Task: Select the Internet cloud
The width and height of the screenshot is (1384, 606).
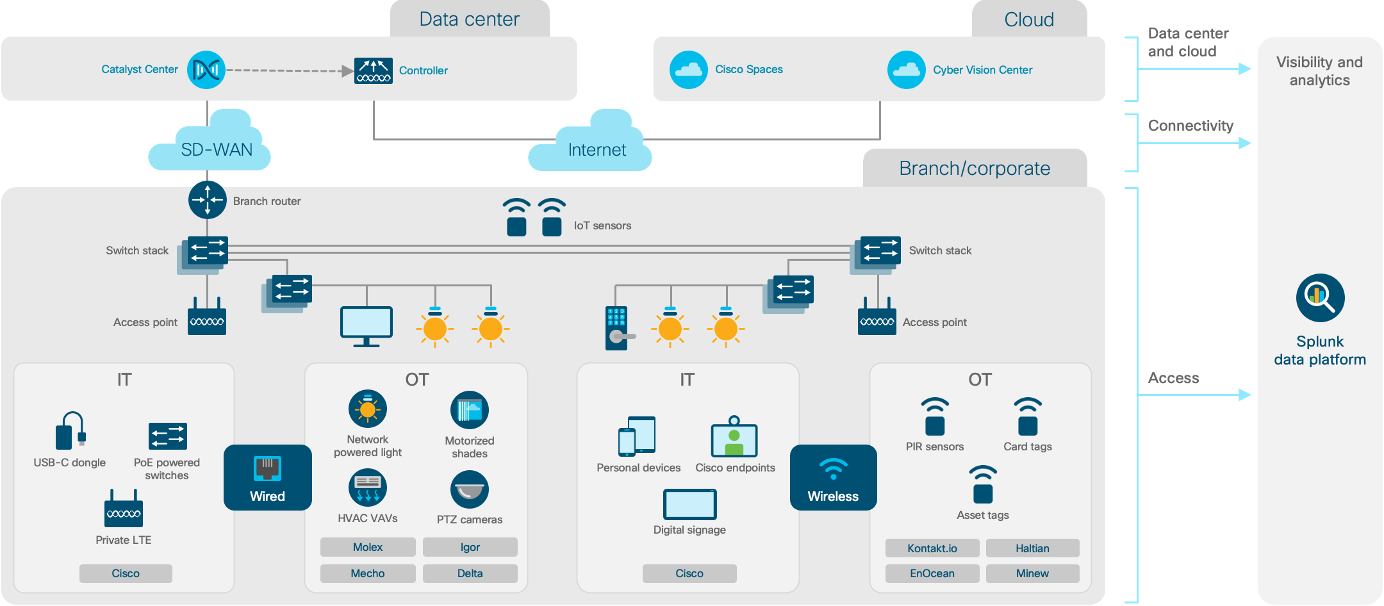Action: coord(590,141)
